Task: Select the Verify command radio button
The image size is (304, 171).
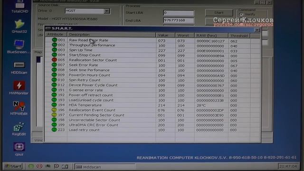Action: (x=241, y=14)
